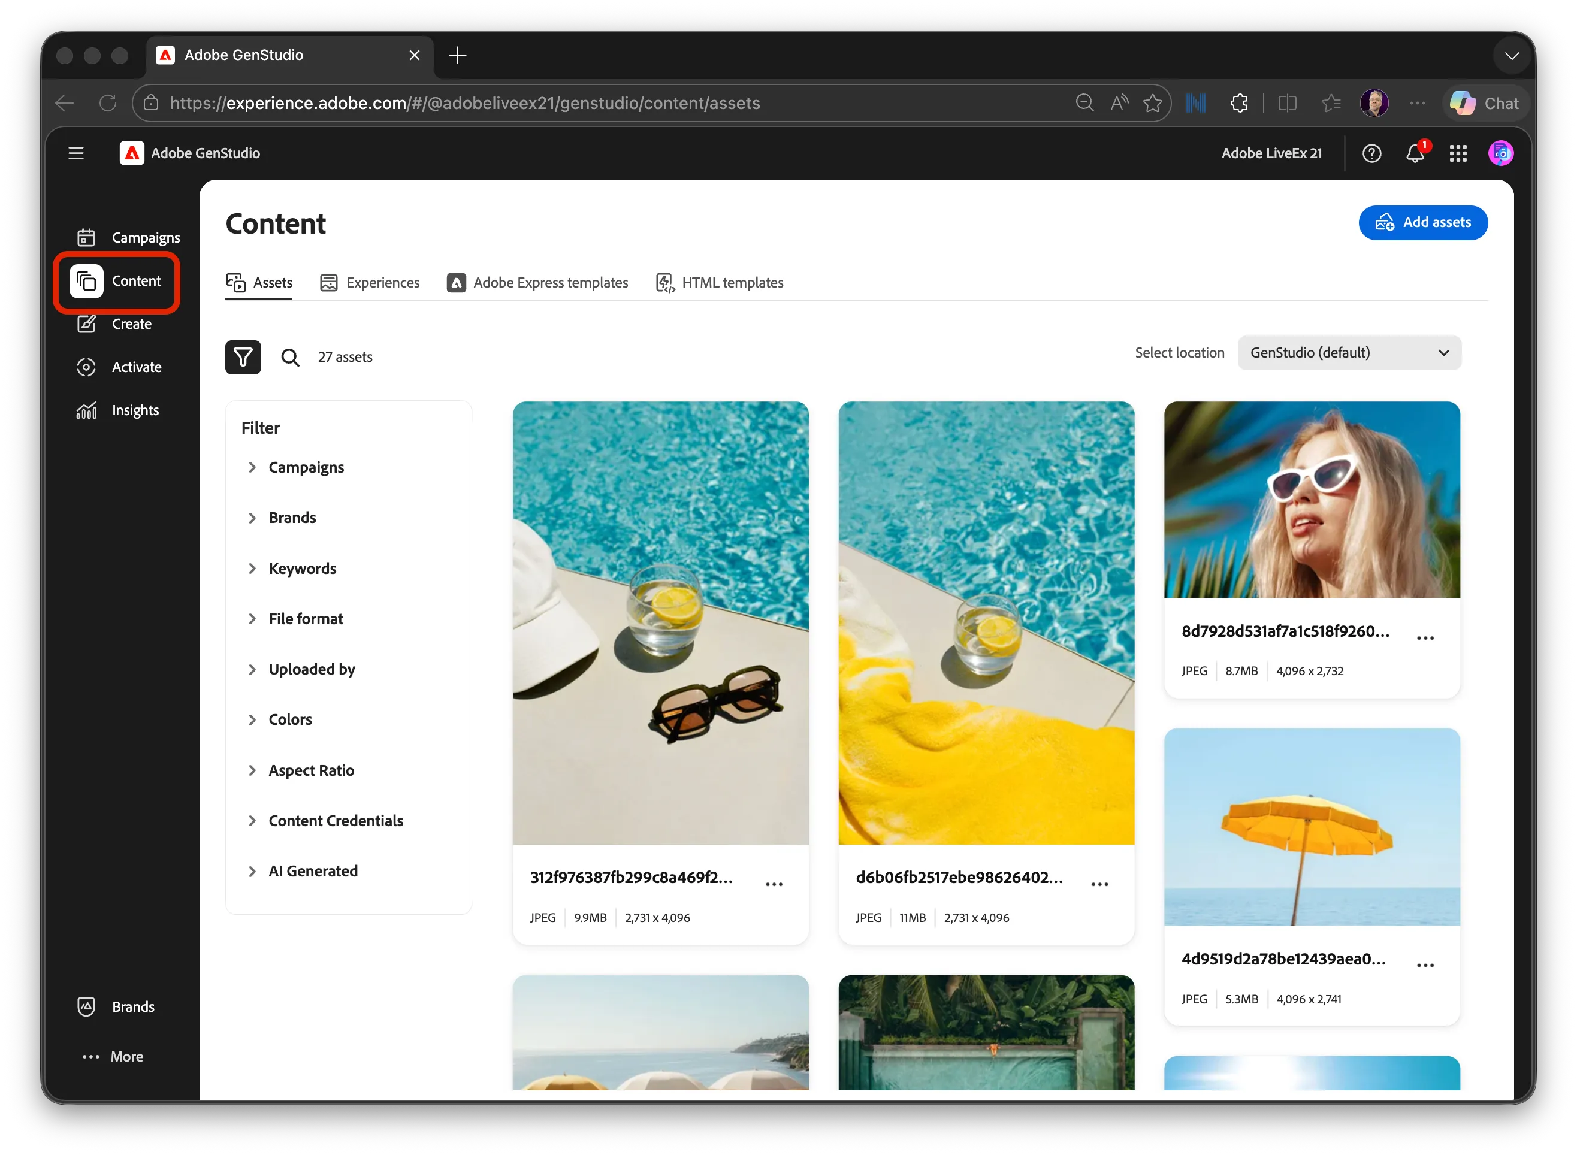Open options for asset 8d7928d531af7a1c518f9260...
Viewport: 1577px width, 1155px height.
[1425, 639]
